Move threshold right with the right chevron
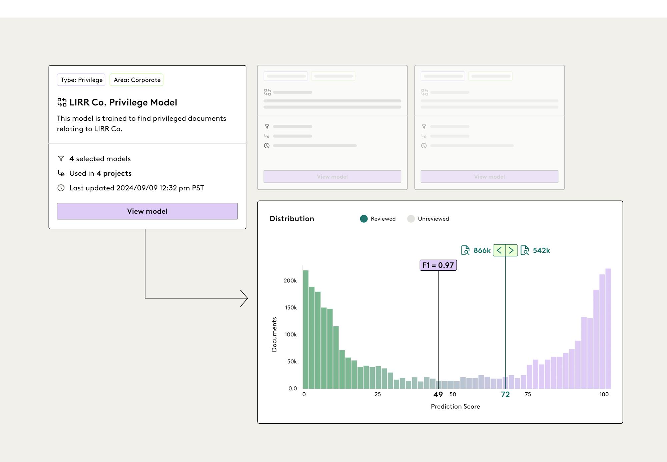The width and height of the screenshot is (667, 462). point(511,250)
